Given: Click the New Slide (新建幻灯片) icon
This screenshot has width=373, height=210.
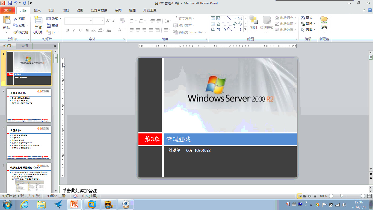Looking at the screenshot, I should click(x=38, y=20).
